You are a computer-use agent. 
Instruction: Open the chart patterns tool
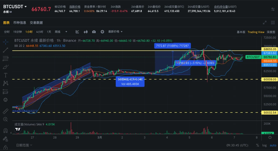(5, 83)
